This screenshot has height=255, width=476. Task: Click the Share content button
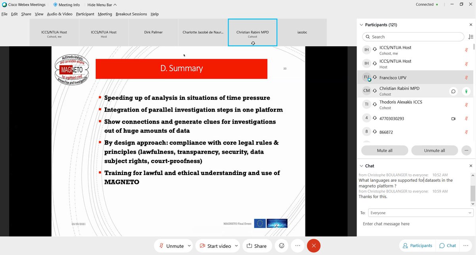click(257, 246)
